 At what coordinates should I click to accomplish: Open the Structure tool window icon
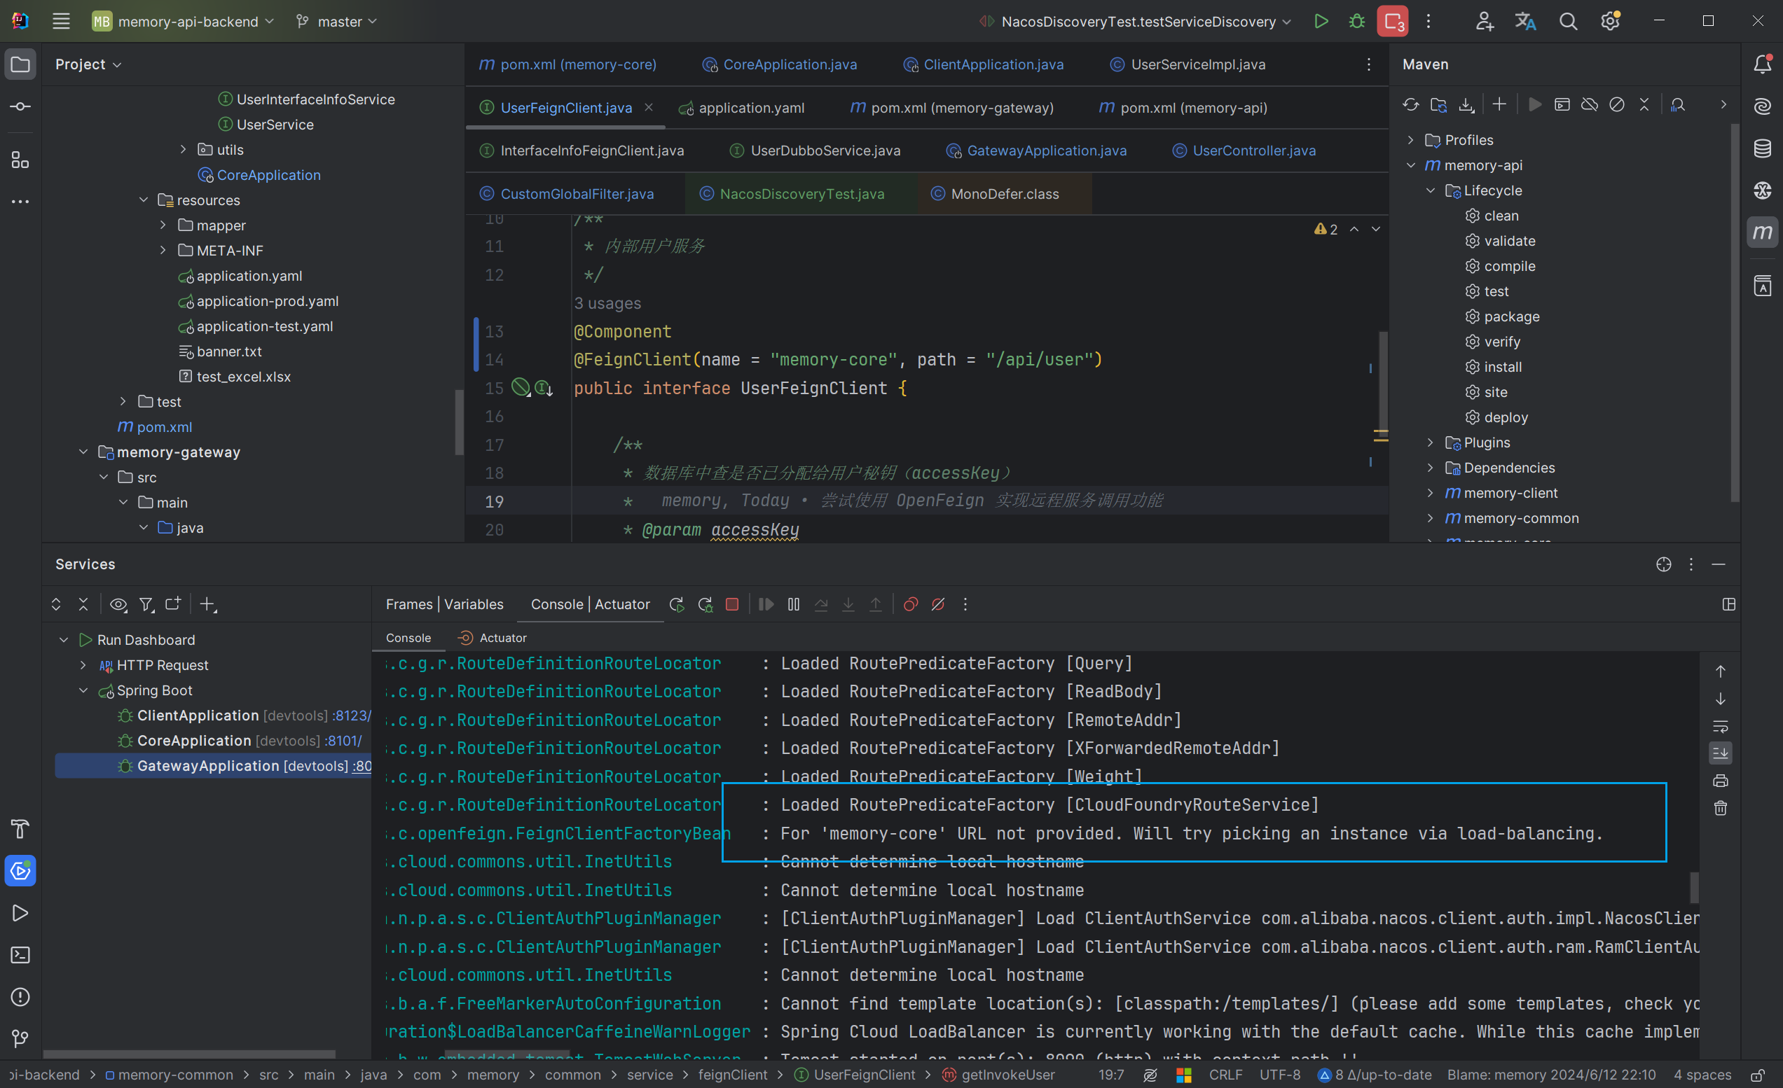coord(20,160)
